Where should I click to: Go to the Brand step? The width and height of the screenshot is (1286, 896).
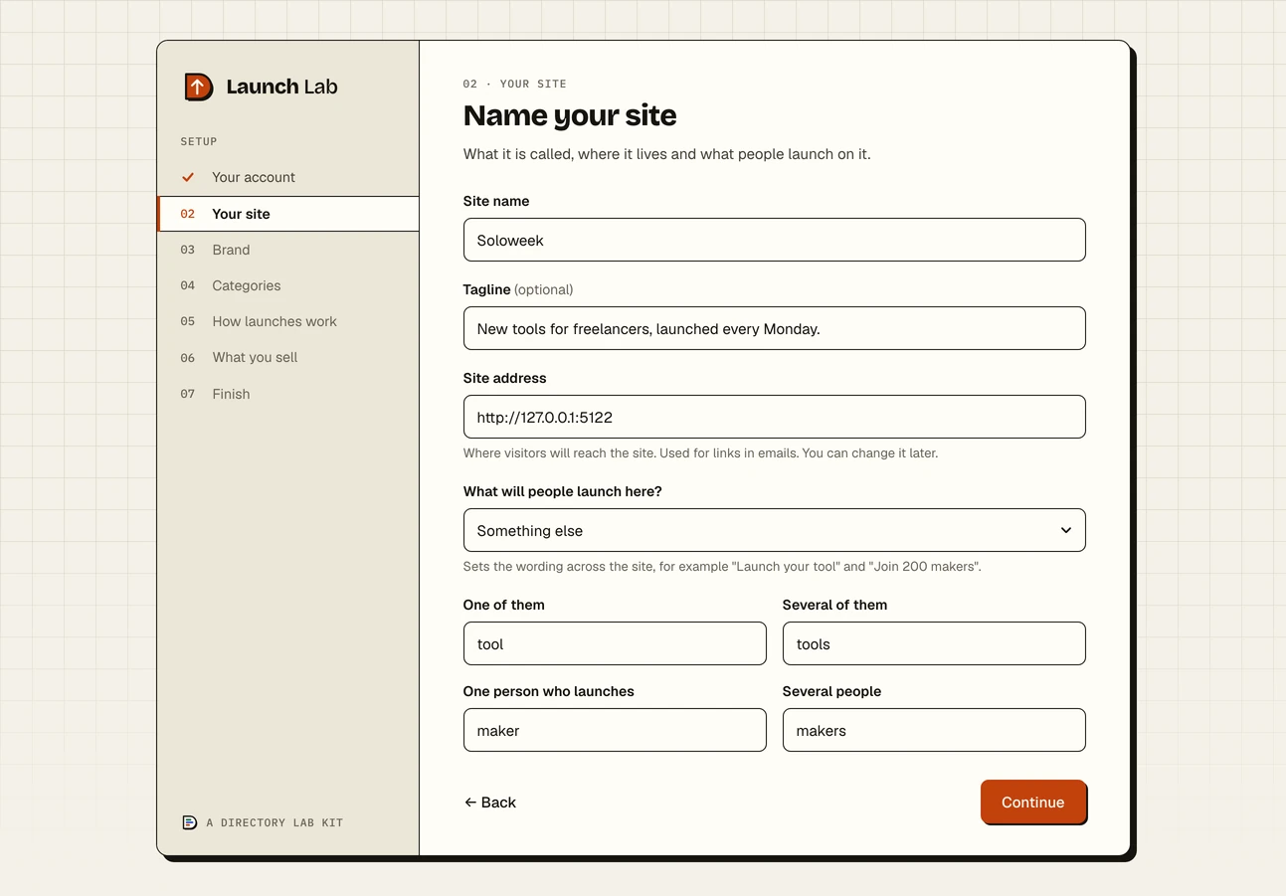[x=288, y=250]
